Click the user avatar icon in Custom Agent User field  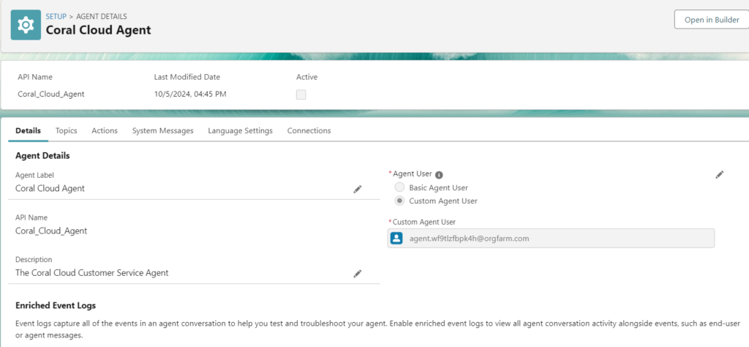(396, 238)
